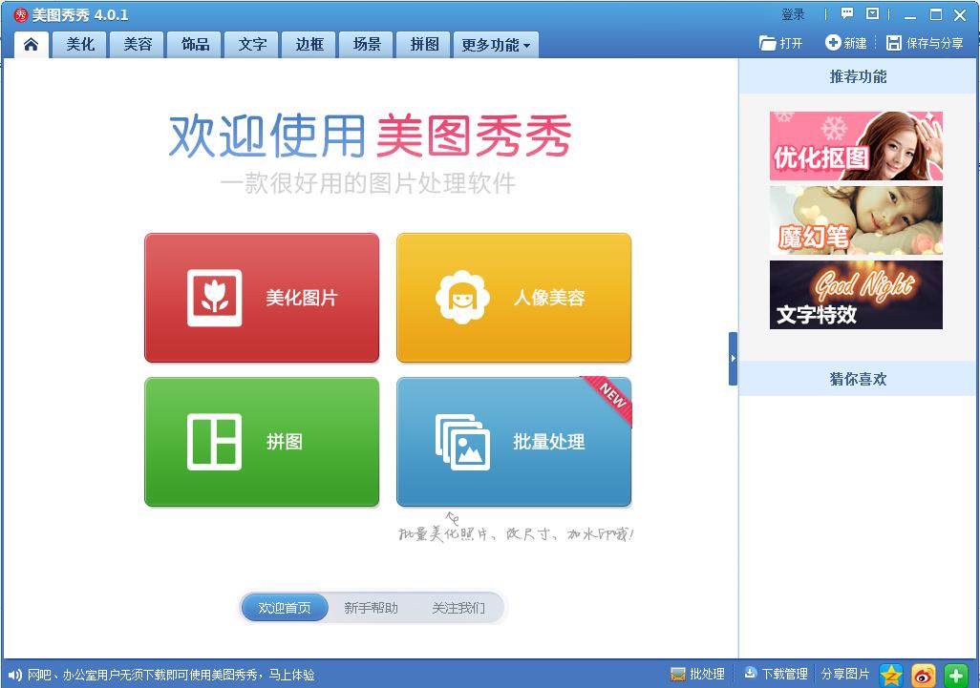Switch to the 边框 frames tab
Screen dimensions: 980x688
coord(308,43)
